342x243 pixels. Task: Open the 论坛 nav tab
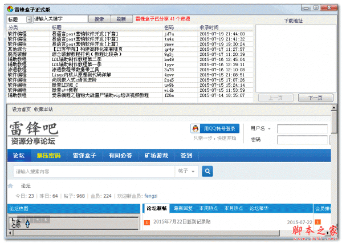tap(19, 156)
